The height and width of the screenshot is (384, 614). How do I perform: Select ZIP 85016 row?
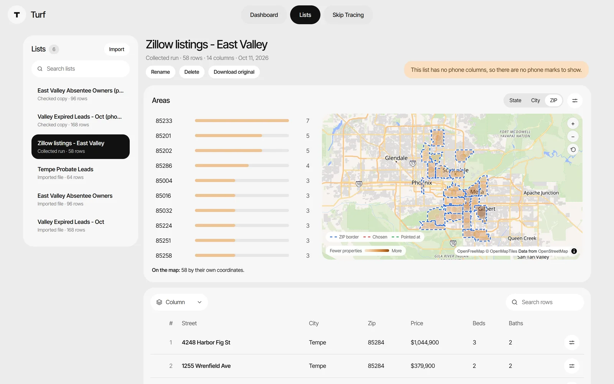233,195
